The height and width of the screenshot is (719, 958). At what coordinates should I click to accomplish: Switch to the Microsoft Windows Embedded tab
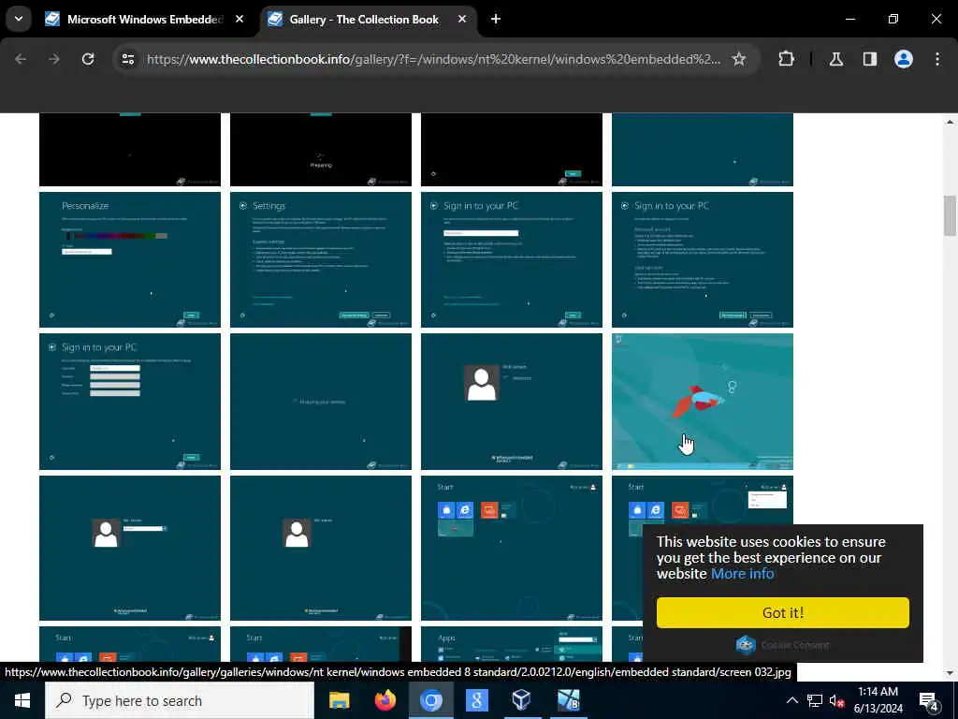[x=144, y=20]
